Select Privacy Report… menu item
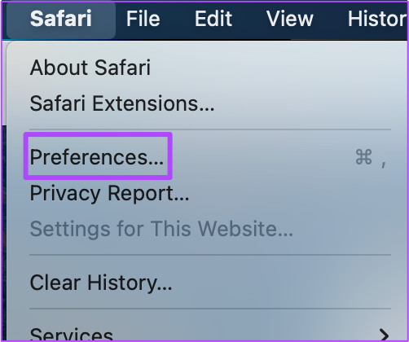 point(109,193)
